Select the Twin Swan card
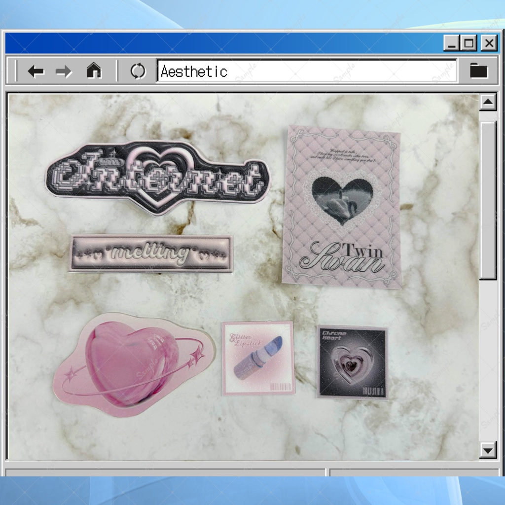The image size is (505, 505). pos(341,207)
